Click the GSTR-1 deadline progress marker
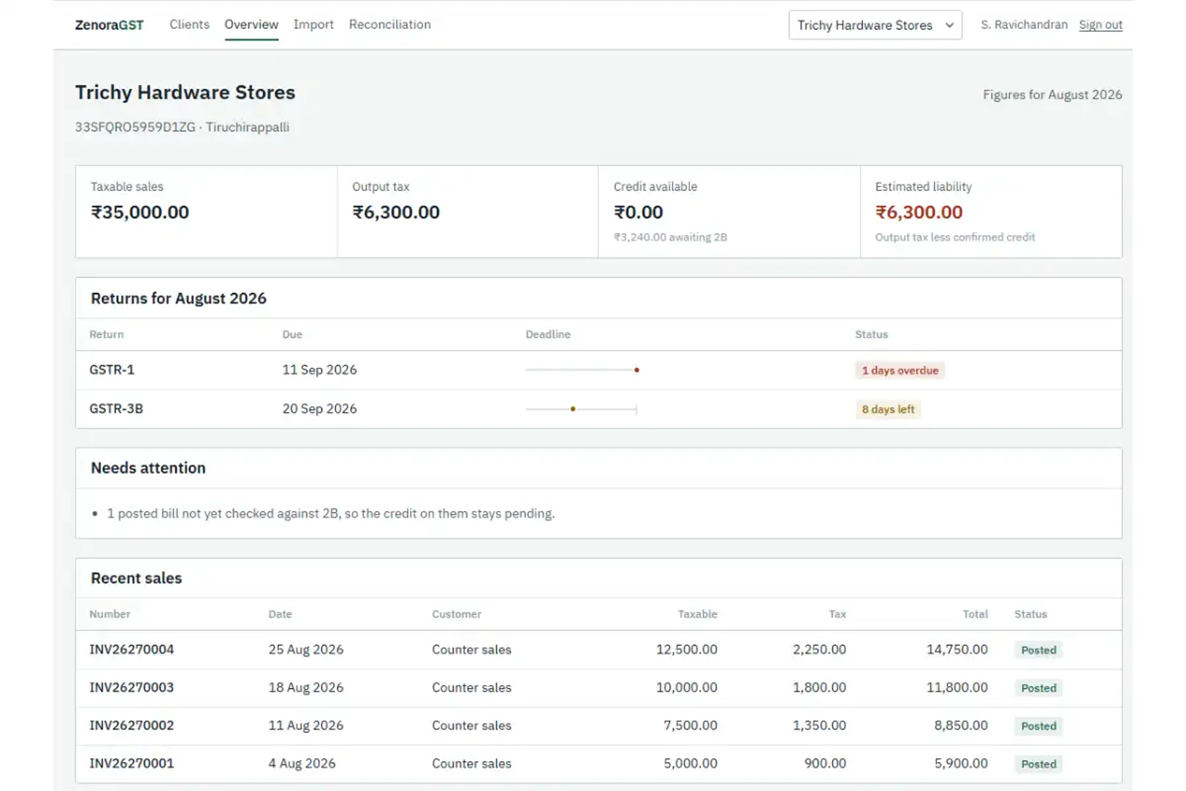Image resolution: width=1186 pixels, height=791 pixels. click(x=636, y=370)
